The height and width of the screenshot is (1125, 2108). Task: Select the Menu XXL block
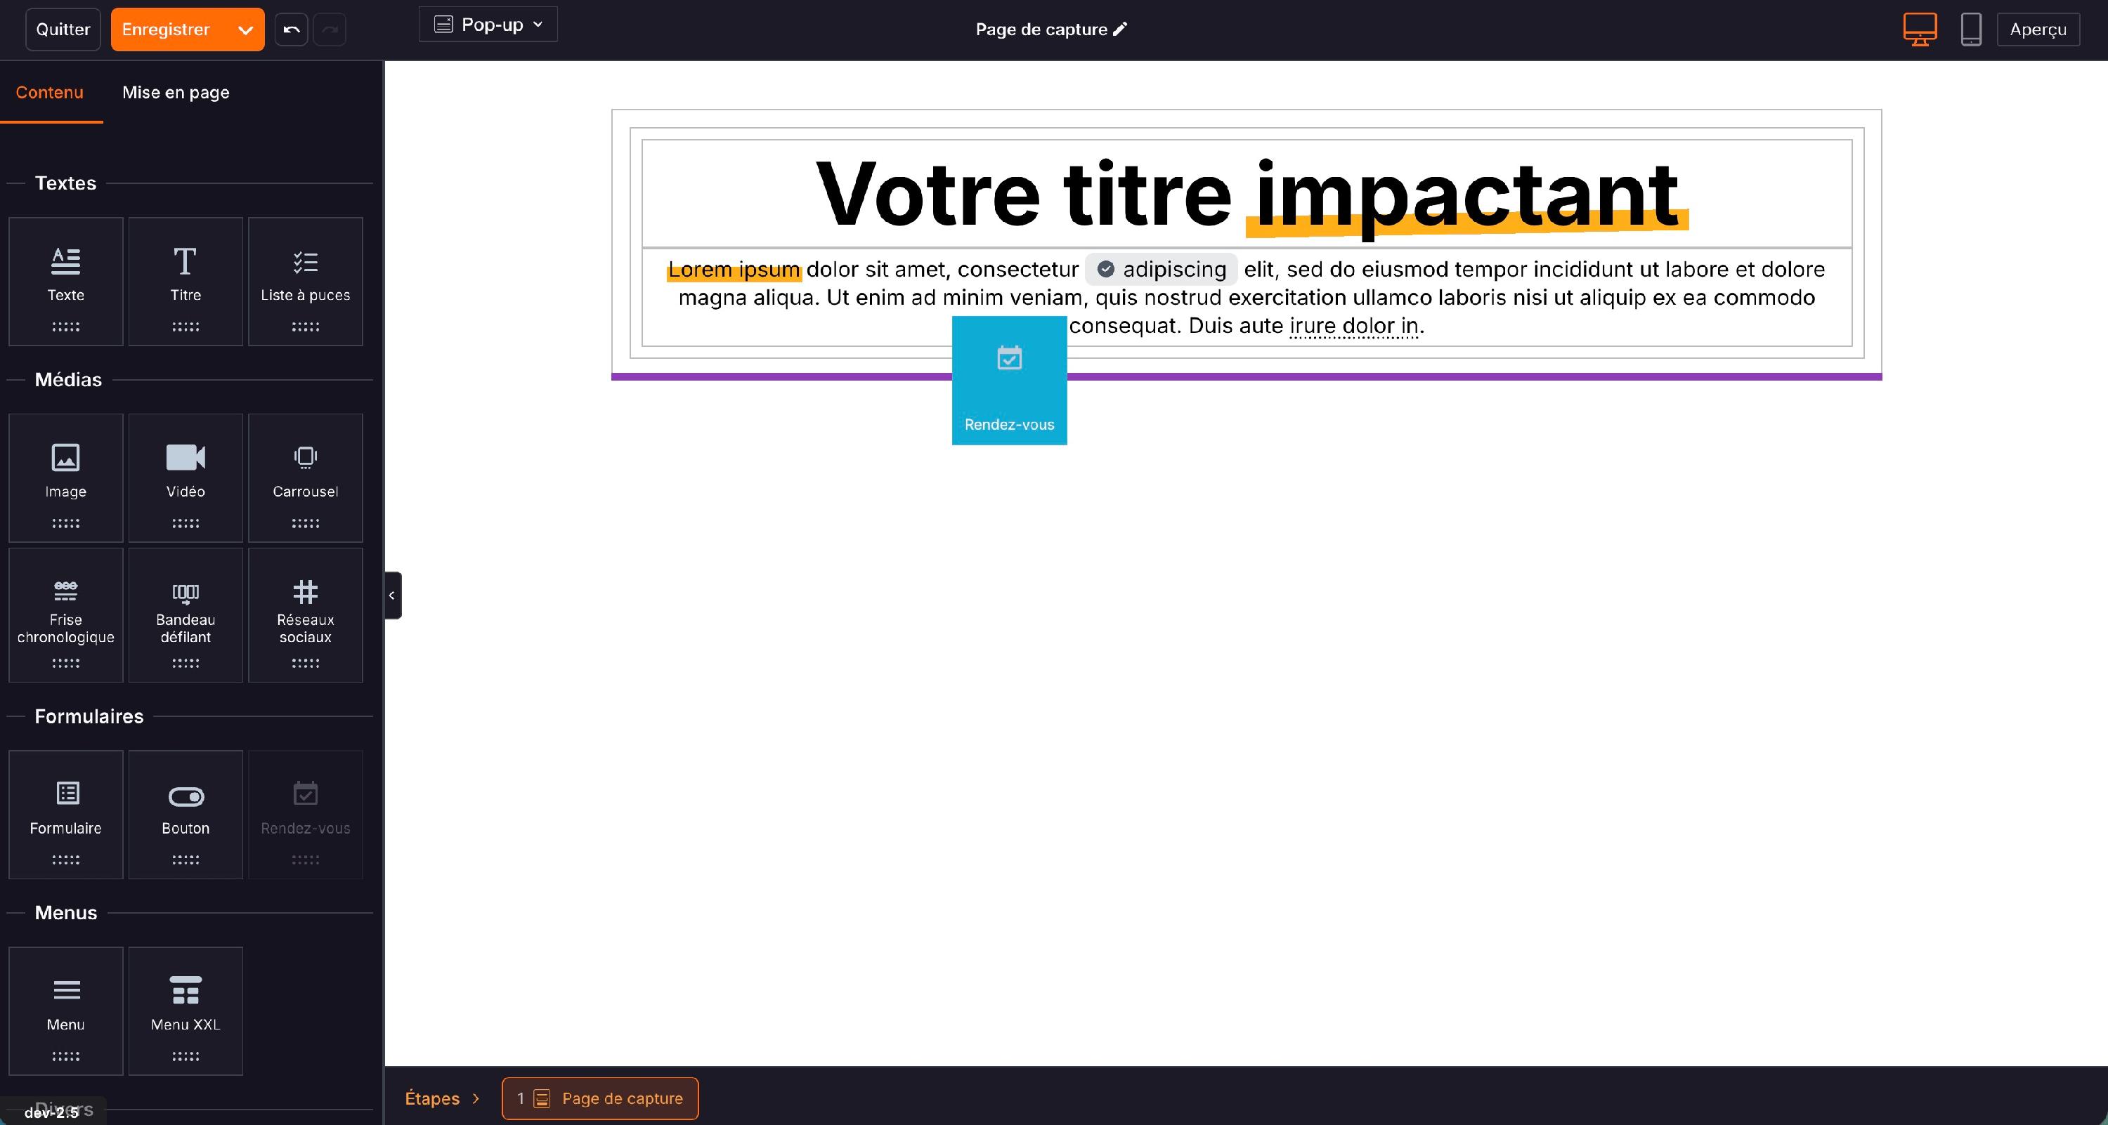[186, 1011]
